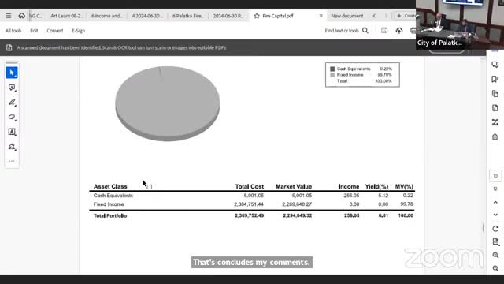Close the Fire Capital.pdf tab
504x284 pixels.
click(x=321, y=16)
